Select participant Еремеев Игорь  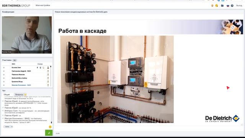tap(17, 82)
